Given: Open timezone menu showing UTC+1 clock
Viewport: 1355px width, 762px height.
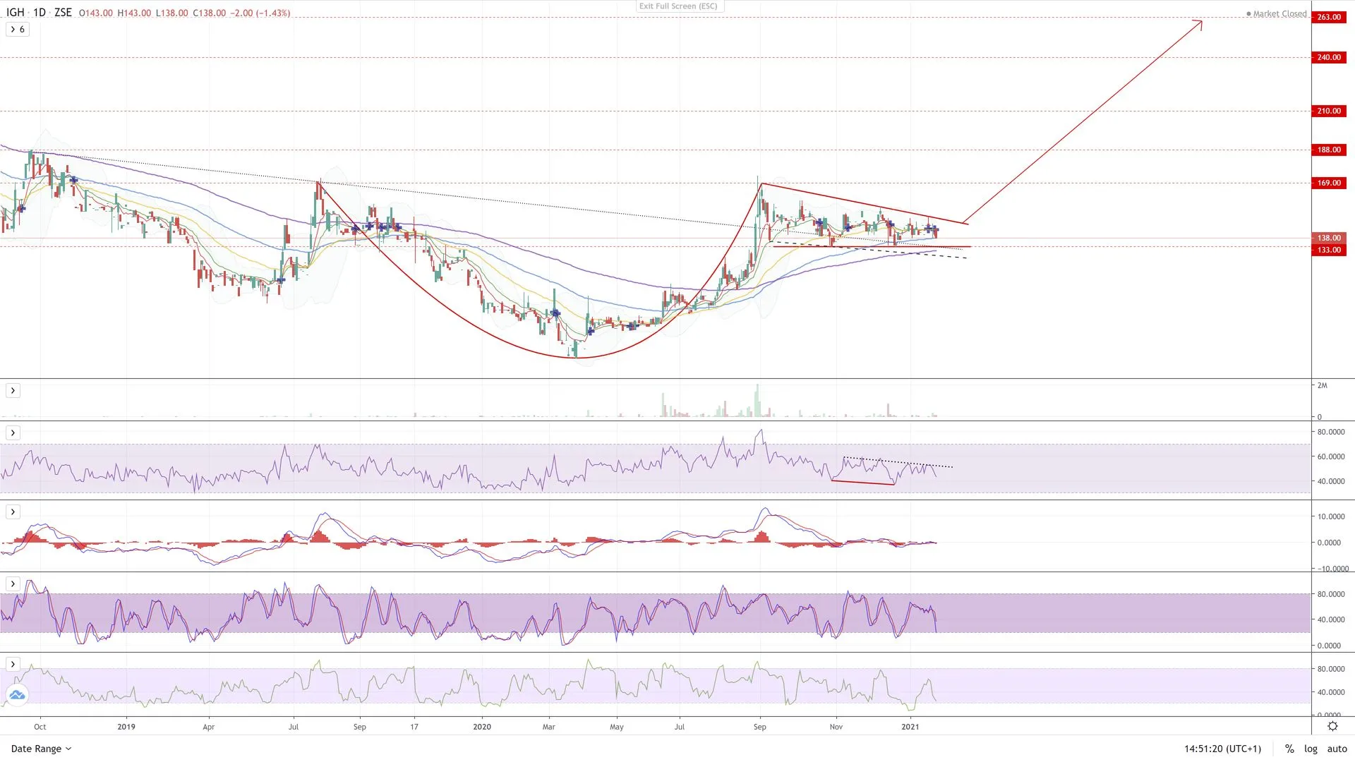Looking at the screenshot, I should (1222, 749).
